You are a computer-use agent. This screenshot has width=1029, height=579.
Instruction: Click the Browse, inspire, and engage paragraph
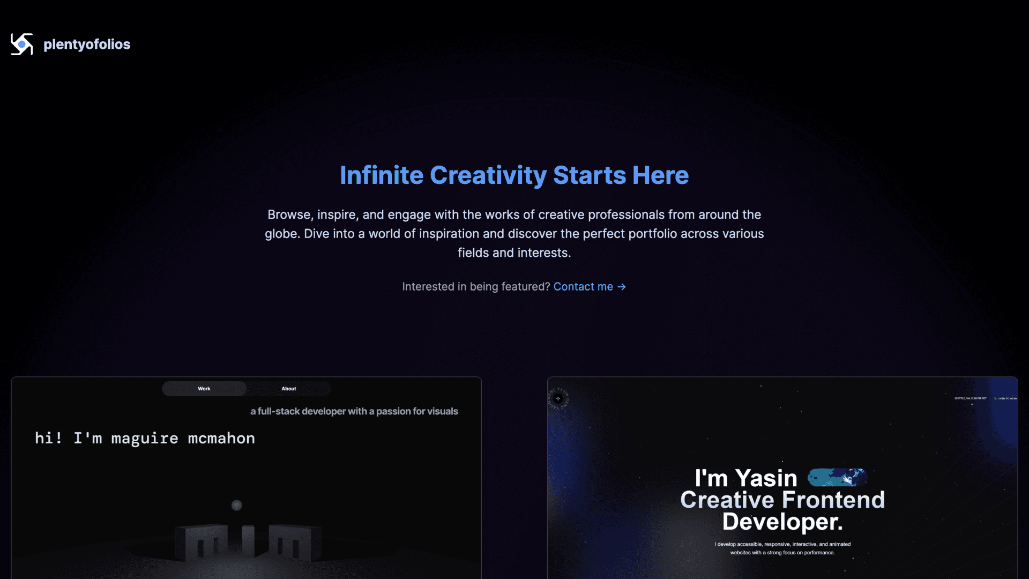(514, 234)
